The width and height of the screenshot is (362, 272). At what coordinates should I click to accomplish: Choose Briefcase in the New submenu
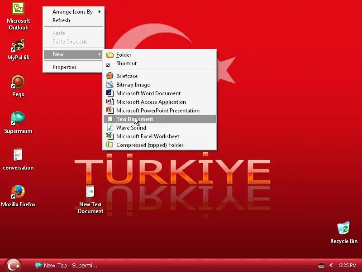[x=160, y=76]
